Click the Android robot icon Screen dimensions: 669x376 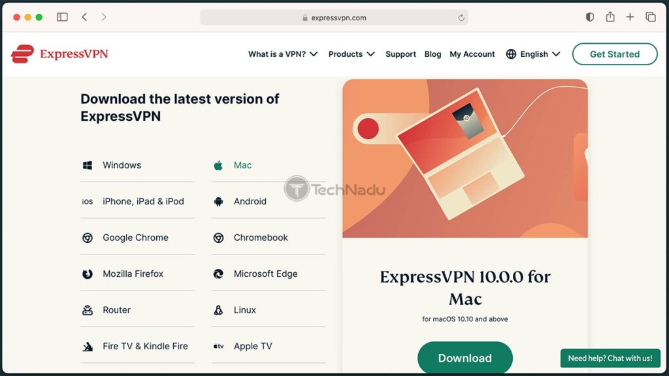pyautogui.click(x=218, y=202)
